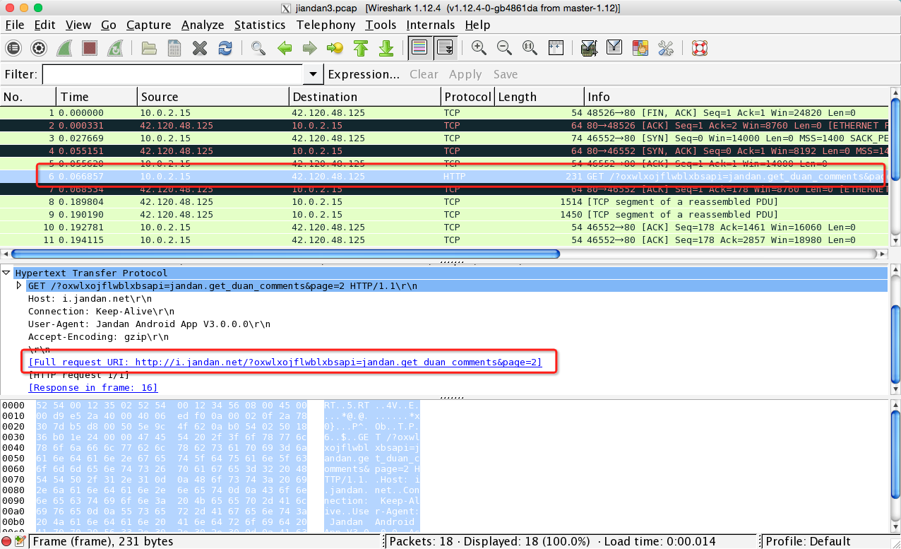
Task: Open coloring rules editor
Action: pos(640,48)
